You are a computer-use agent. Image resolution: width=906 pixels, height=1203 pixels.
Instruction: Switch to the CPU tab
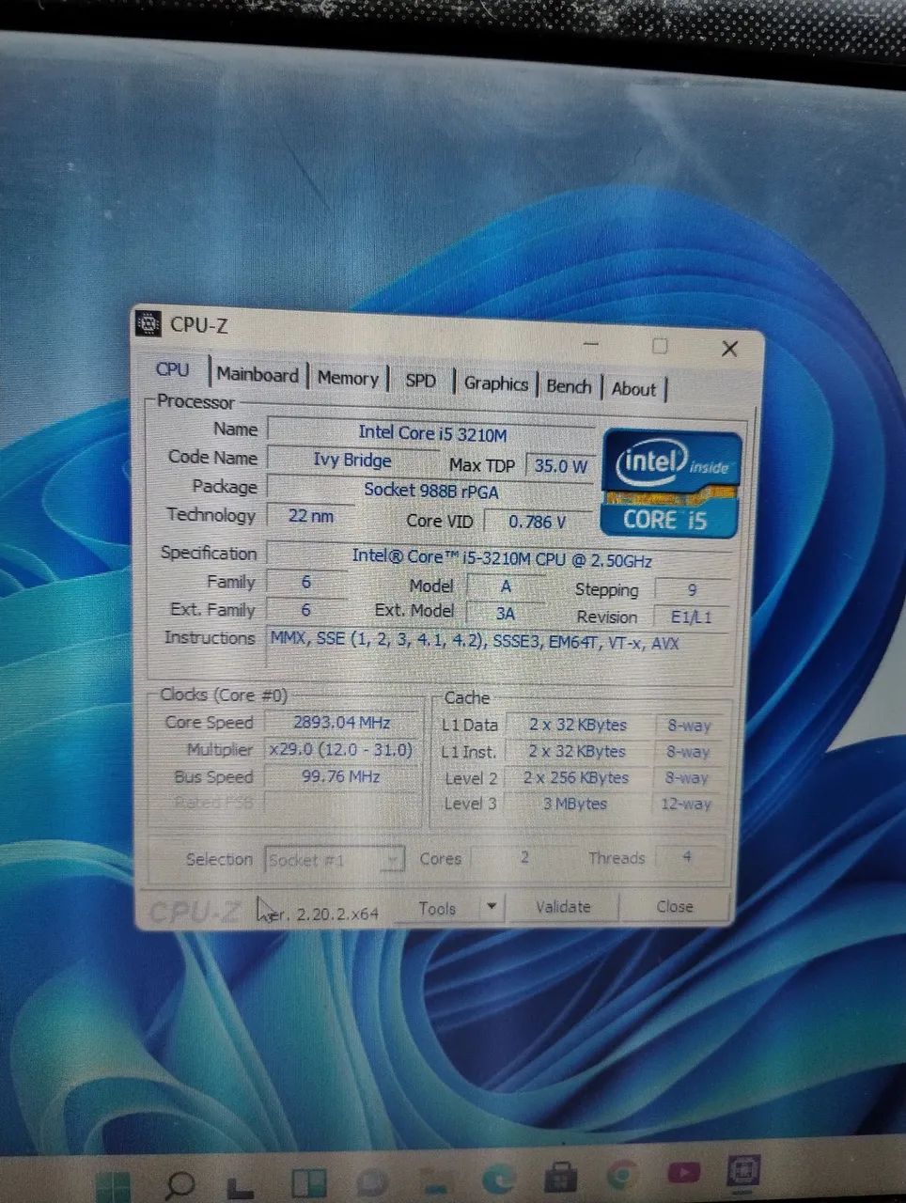coord(173,369)
